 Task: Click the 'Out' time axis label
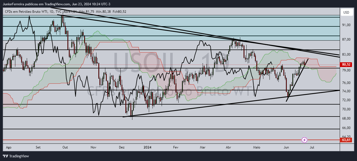pos(65,147)
